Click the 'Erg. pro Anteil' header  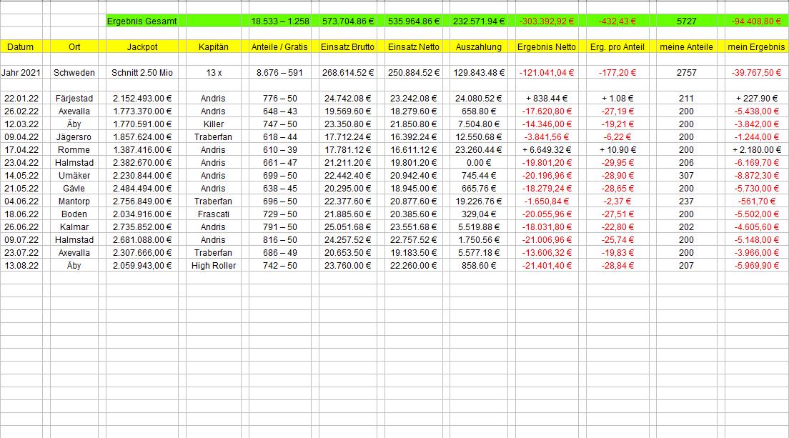pos(617,46)
